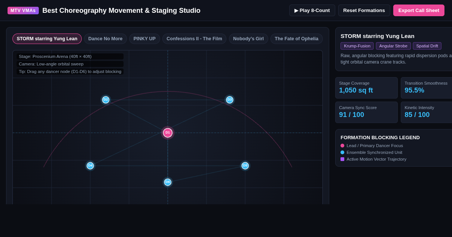Viewport: 452px width, 237px height.
Task: Switch to the Dance No More tab
Action: (105, 39)
